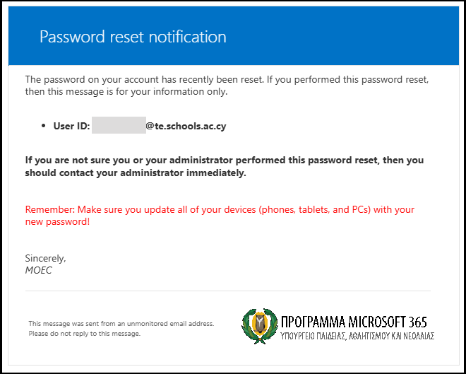This screenshot has width=466, height=374.
Task: Click the red "Remember: Make sure" reminder line
Action: [x=220, y=210]
